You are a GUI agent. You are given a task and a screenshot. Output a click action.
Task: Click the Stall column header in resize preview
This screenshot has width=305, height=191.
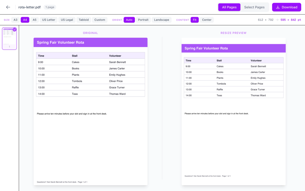coord(219,61)
